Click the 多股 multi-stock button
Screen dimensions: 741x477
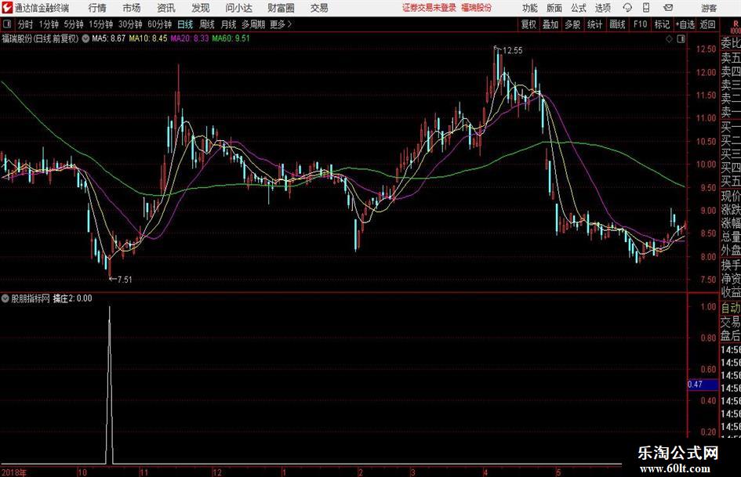572,24
